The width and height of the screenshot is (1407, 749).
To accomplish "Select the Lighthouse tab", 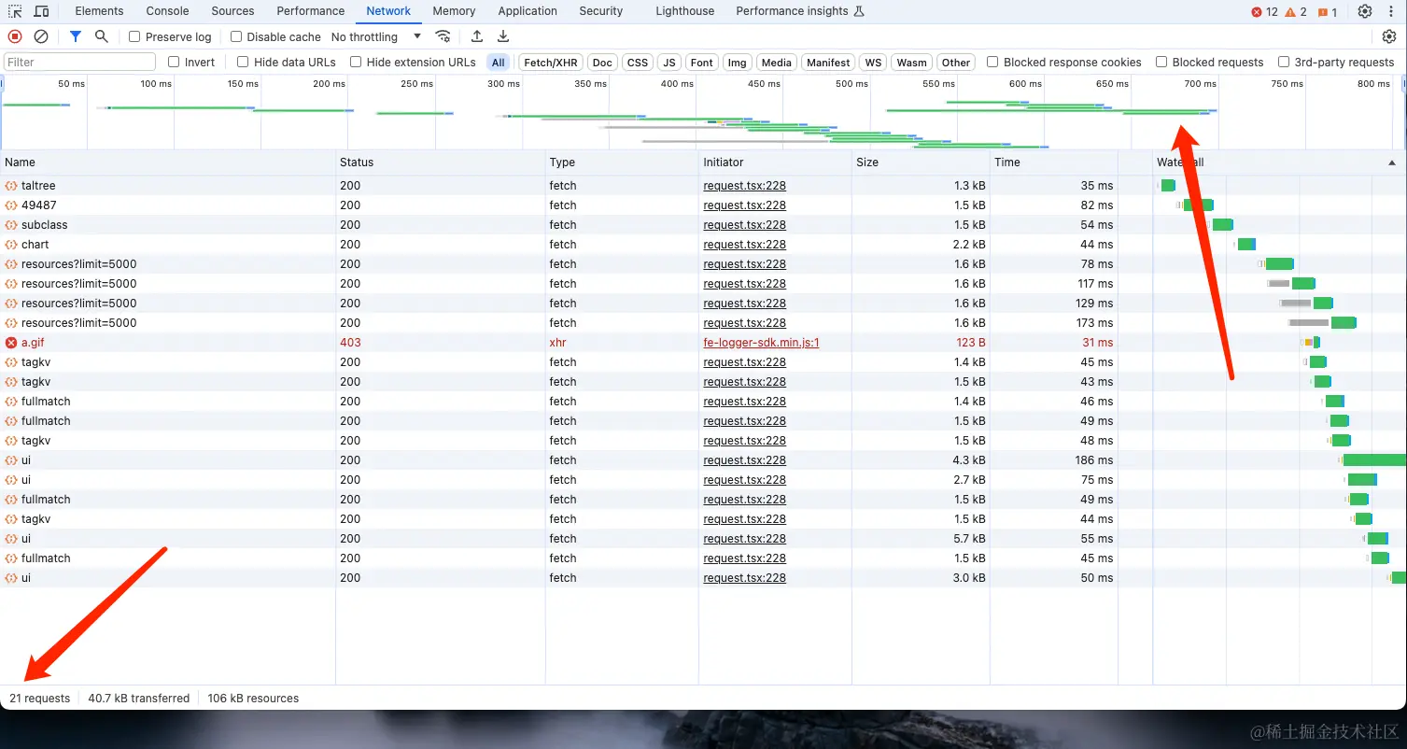I will [685, 11].
